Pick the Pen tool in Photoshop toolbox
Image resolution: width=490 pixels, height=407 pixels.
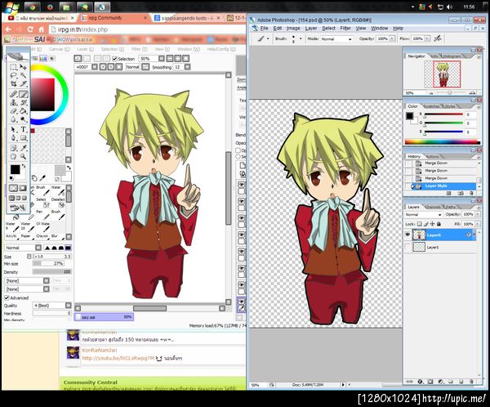tap(13, 138)
